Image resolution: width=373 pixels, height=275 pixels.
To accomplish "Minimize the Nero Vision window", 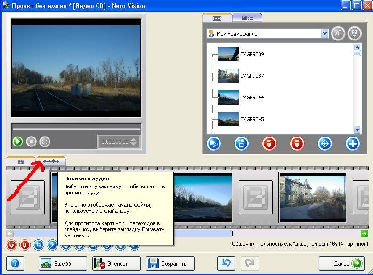I will (346, 6).
